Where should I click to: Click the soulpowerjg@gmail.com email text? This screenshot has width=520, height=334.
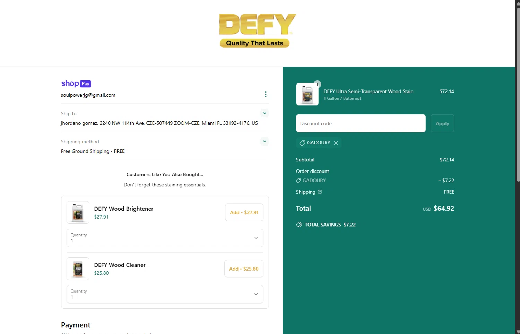coord(88,95)
